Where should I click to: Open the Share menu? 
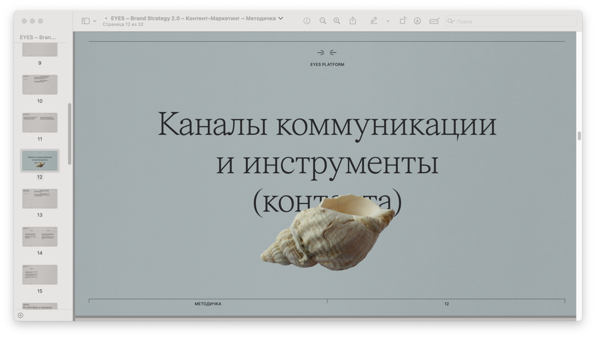pyautogui.click(x=353, y=21)
